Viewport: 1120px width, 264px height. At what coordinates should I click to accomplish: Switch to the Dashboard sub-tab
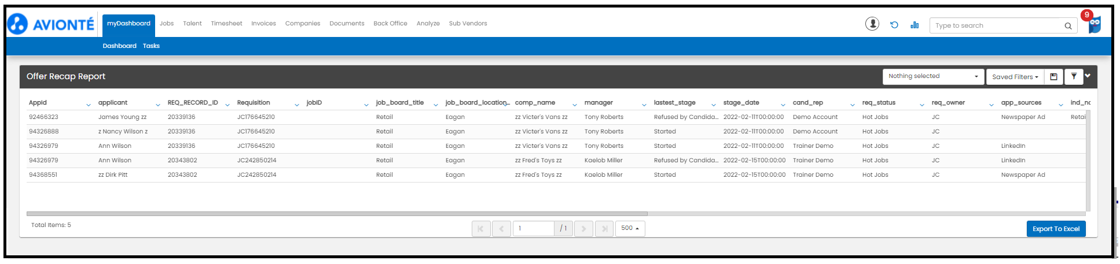pos(120,46)
